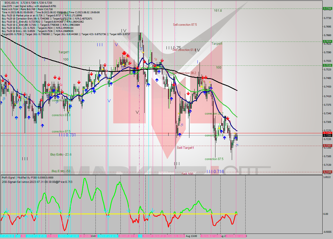Click the 'Target100: 0.7536' targets summary line
The height and width of the screenshot is (239, 333).
[66, 34]
